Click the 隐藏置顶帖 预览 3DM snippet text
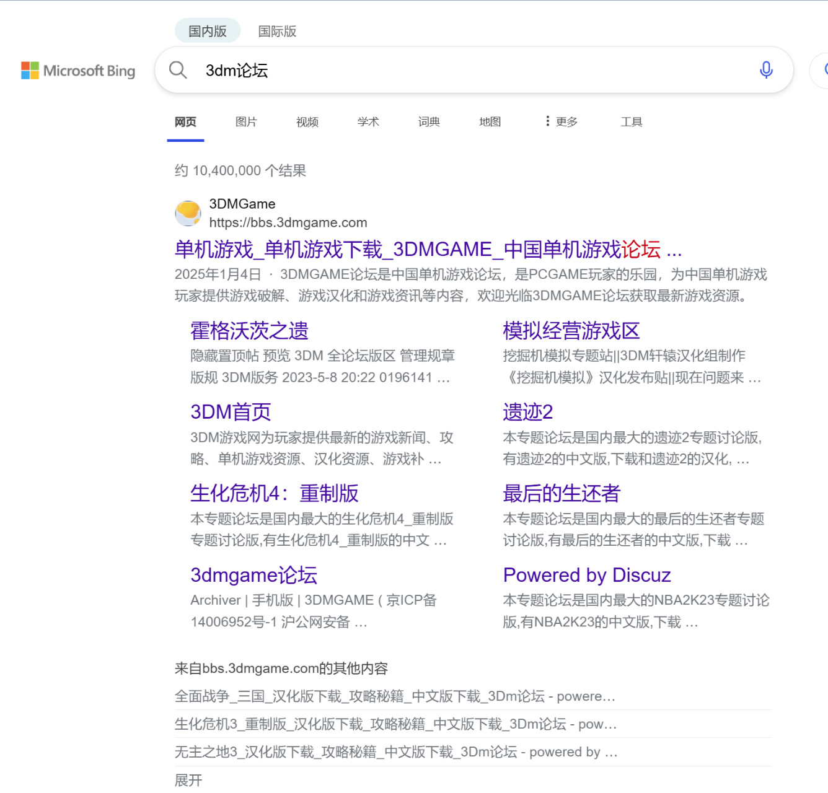The image size is (828, 793). point(323,366)
